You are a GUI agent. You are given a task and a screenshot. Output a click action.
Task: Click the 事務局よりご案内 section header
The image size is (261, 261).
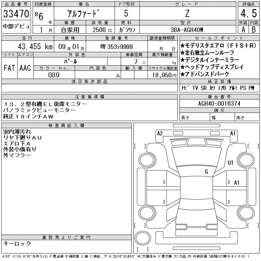pos(67,238)
